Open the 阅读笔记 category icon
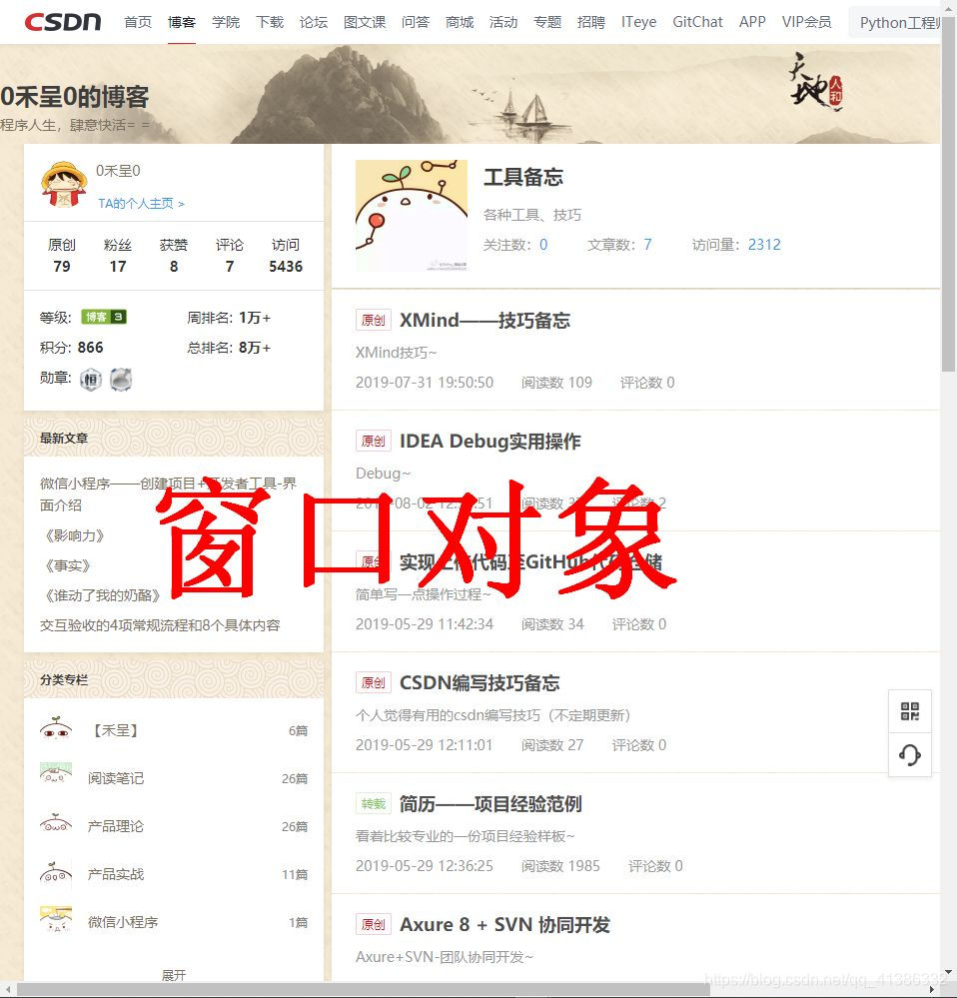 click(56, 774)
